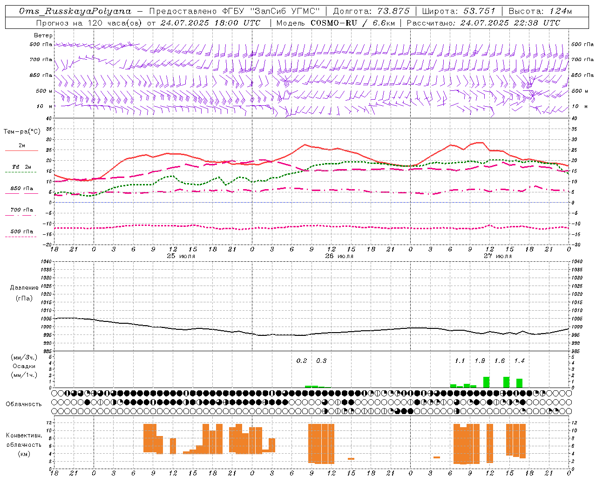Click the 0.3 precipitation amount value

click(x=321, y=361)
